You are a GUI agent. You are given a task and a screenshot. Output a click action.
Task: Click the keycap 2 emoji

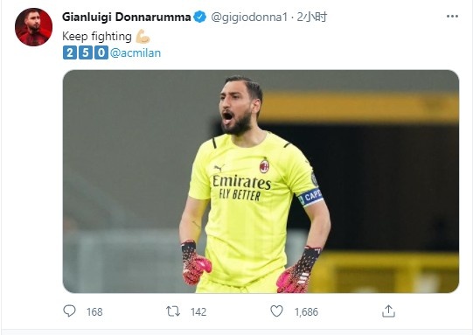70,52
